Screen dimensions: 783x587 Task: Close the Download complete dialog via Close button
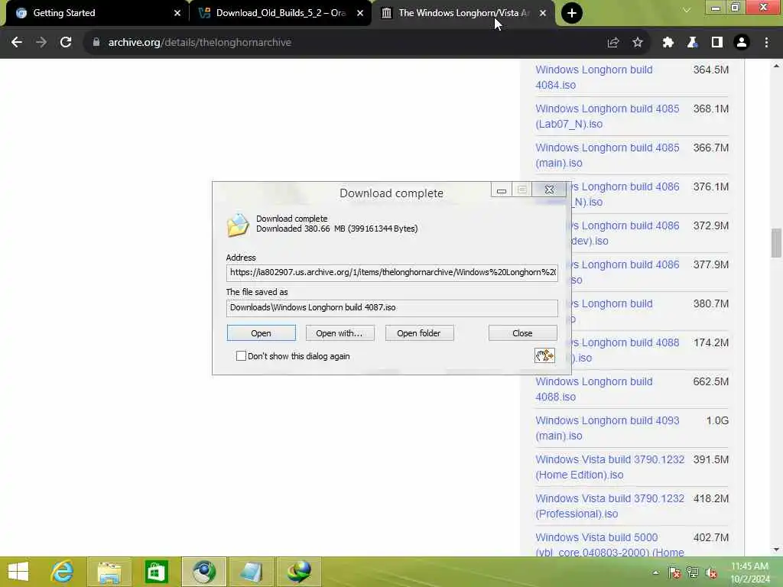[522, 333]
